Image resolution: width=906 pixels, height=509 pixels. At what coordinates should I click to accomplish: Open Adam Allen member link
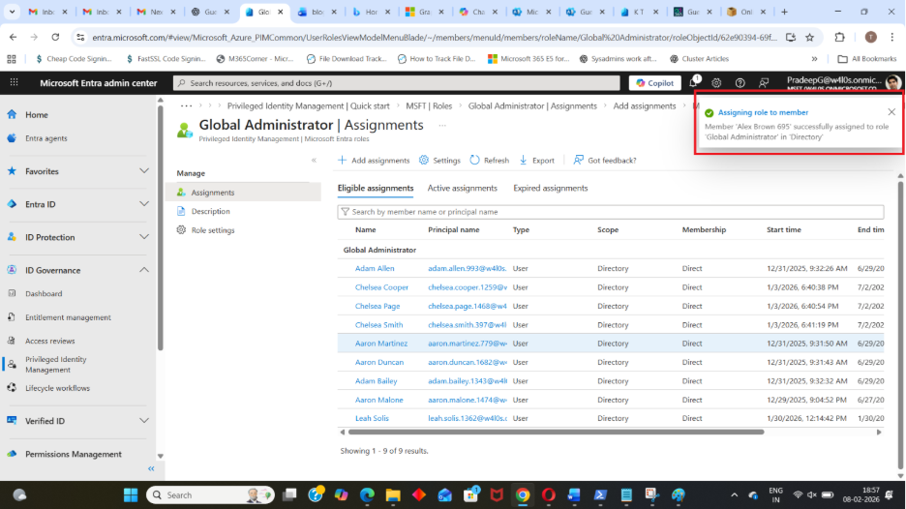pyautogui.click(x=375, y=268)
